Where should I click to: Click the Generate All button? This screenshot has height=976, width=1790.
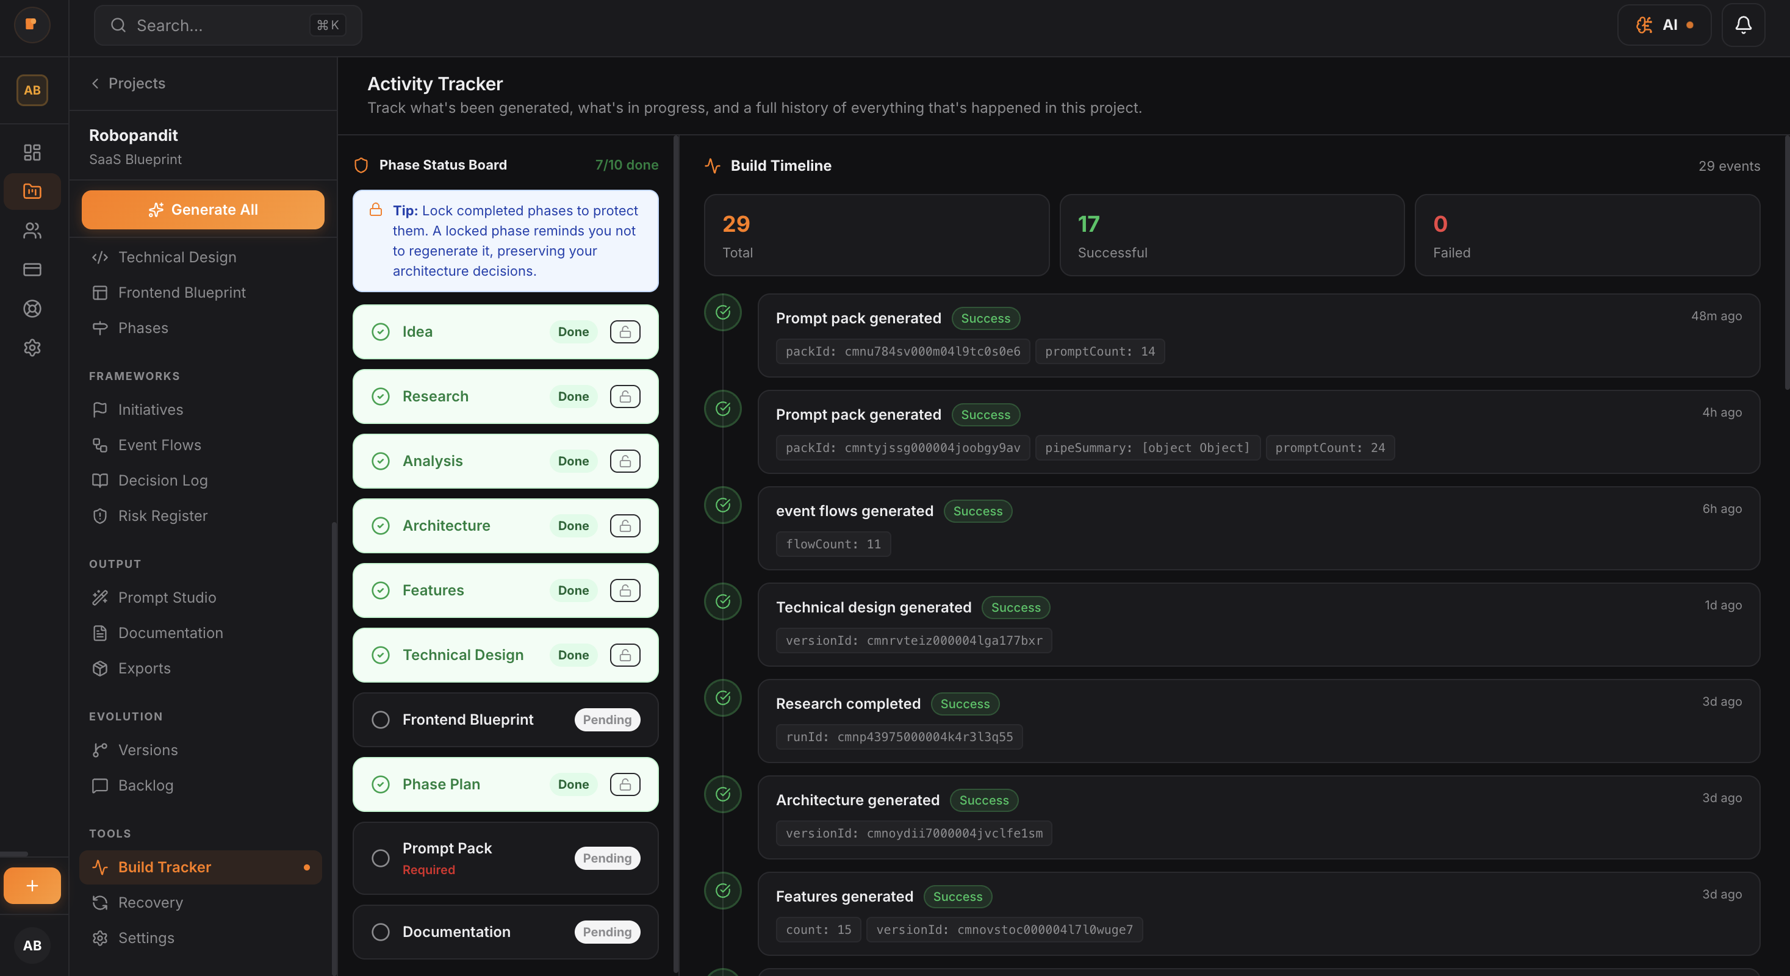[x=203, y=210]
